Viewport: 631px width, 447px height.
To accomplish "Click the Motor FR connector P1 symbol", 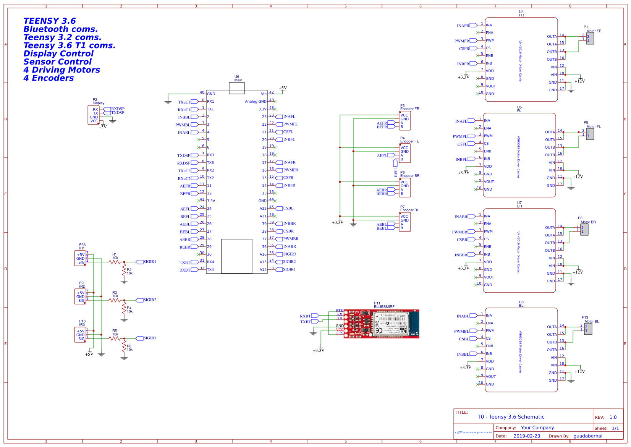I will point(589,38).
